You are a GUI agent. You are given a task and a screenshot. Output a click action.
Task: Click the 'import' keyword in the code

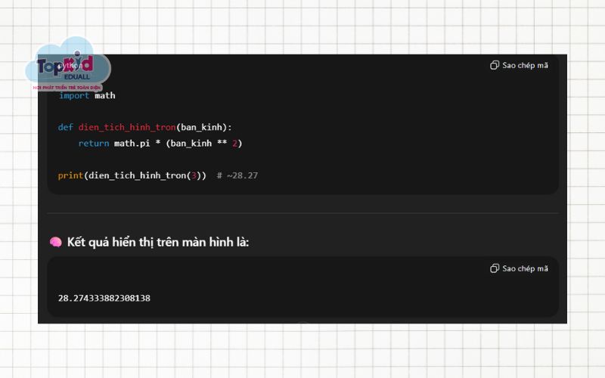(74, 96)
